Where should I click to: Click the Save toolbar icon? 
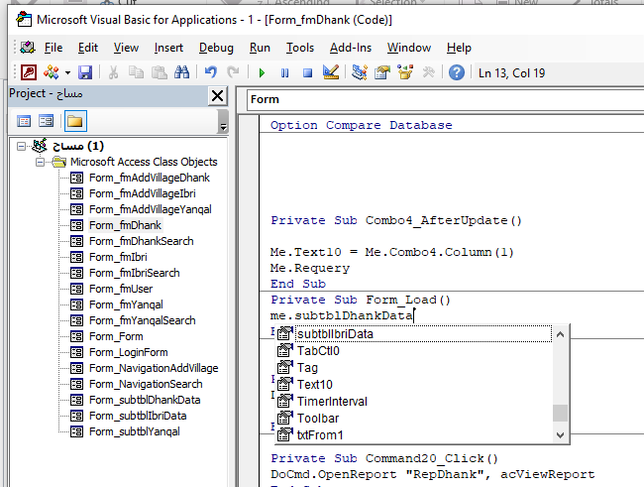85,72
